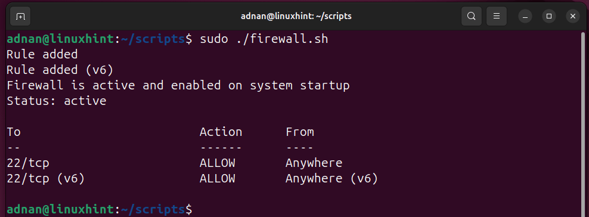The width and height of the screenshot is (589, 217).
Task: Click the empty prompt at the bottom
Action: pyautogui.click(x=100, y=209)
